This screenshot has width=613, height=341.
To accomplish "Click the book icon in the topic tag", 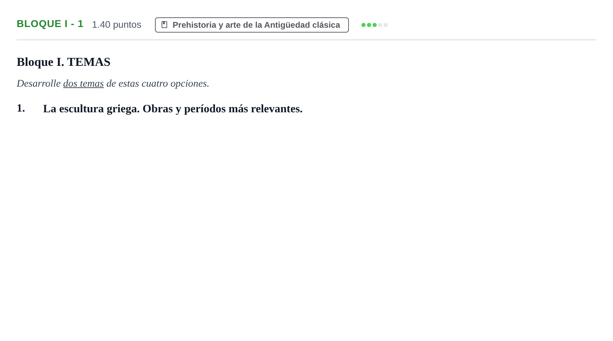I will (164, 25).
